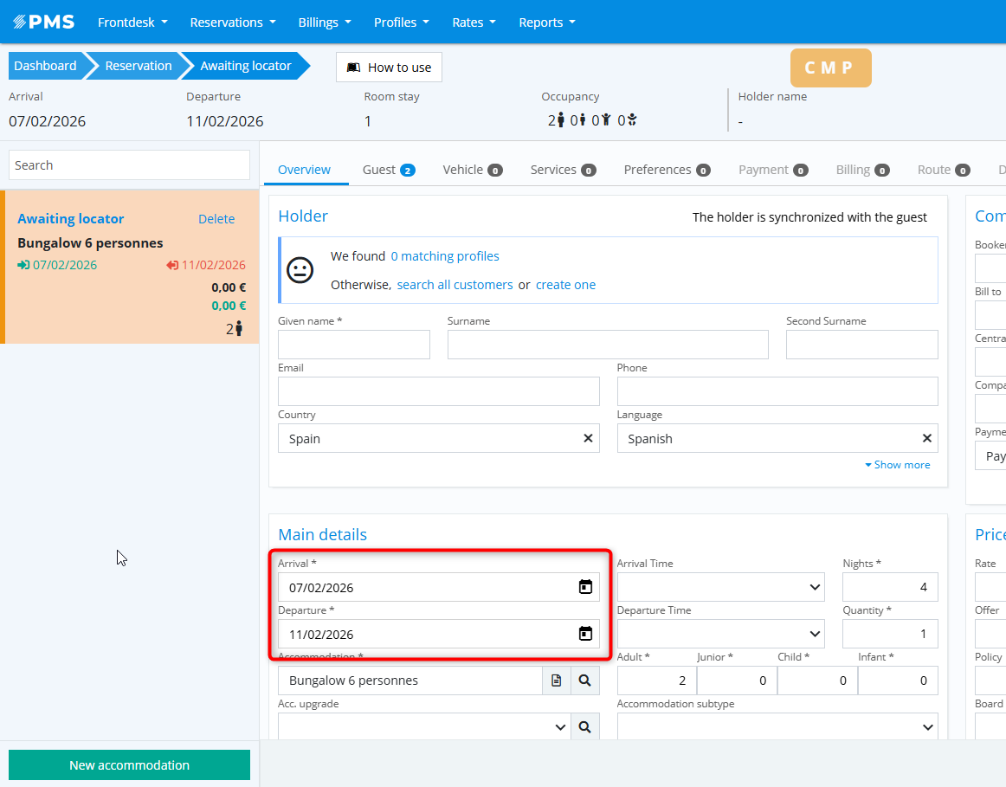1006x787 pixels.
Task: Expand the Departure Time dropdown
Action: 719,634
